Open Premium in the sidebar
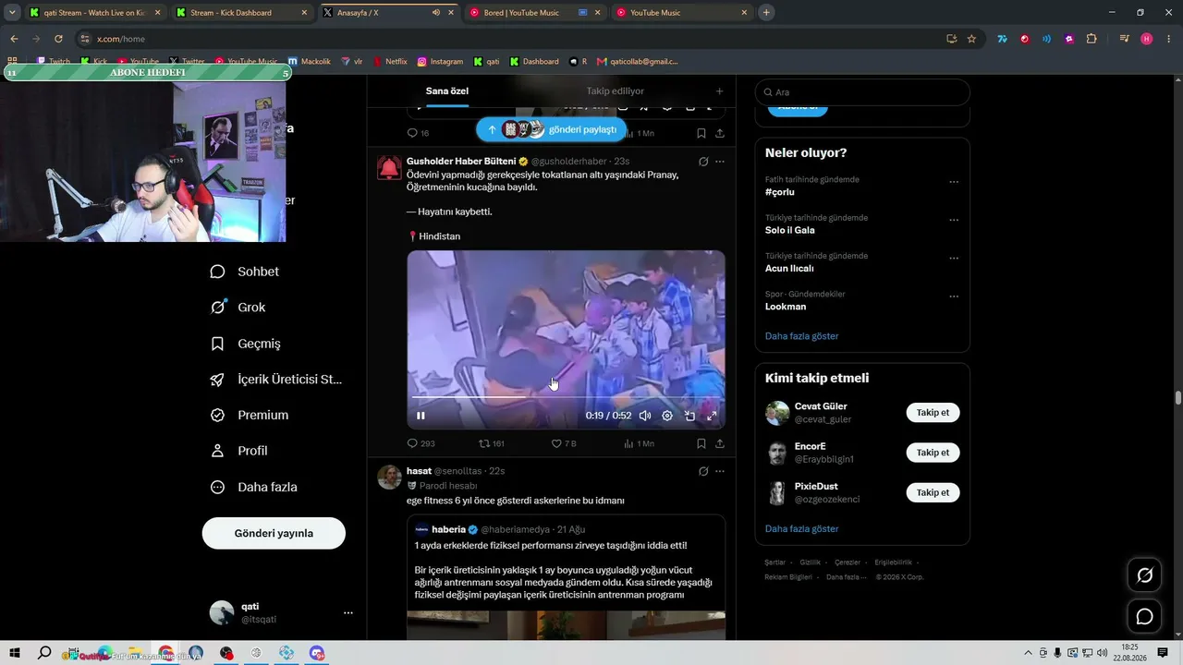The width and height of the screenshot is (1183, 665). (250, 416)
